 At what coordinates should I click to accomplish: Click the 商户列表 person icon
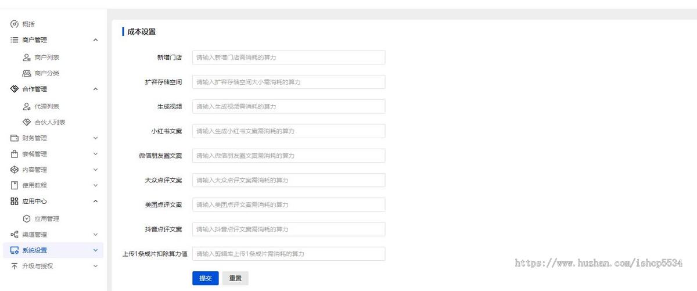pyautogui.click(x=27, y=58)
